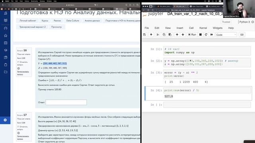Click the 527.8 output value
255x143 pixels.
169,96
